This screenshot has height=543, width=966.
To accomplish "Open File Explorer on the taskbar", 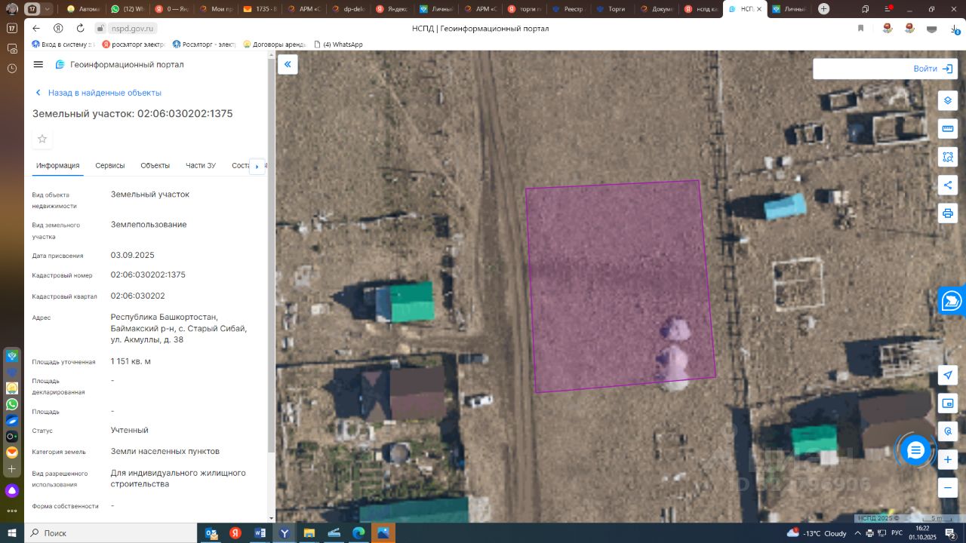I will coord(309,533).
